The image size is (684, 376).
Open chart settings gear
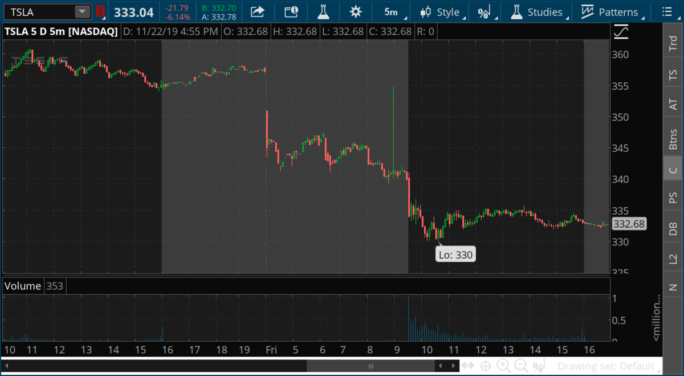click(x=356, y=11)
